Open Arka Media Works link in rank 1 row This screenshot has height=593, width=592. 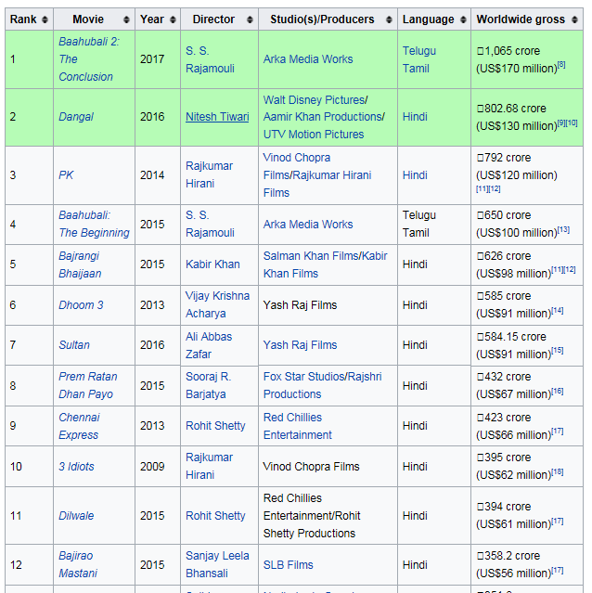coord(308,59)
